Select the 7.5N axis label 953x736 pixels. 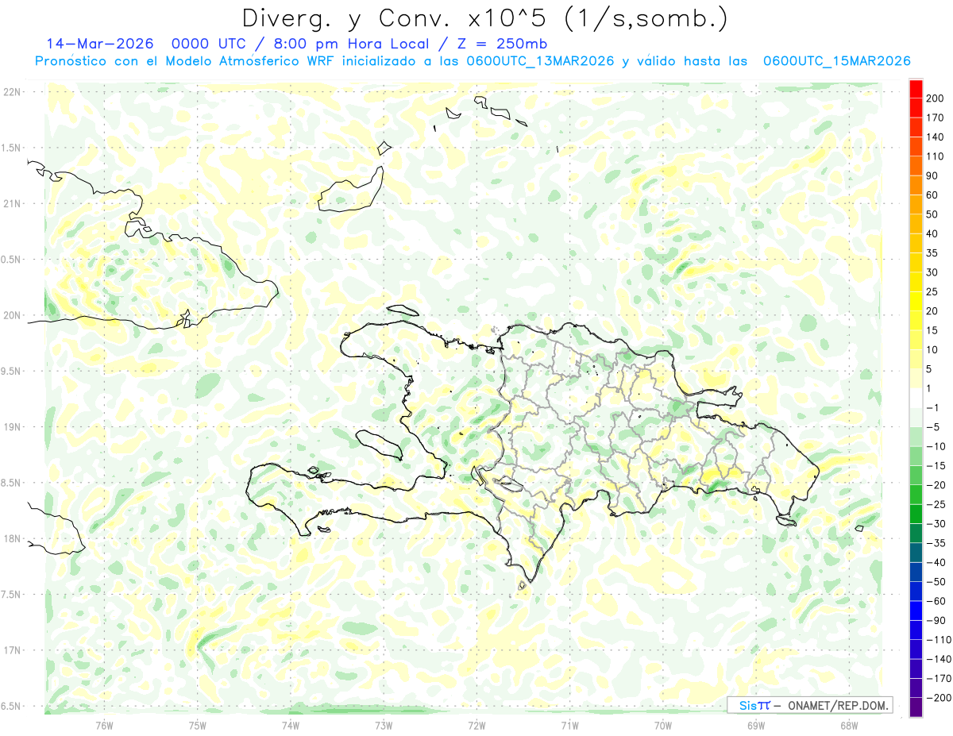[10, 595]
